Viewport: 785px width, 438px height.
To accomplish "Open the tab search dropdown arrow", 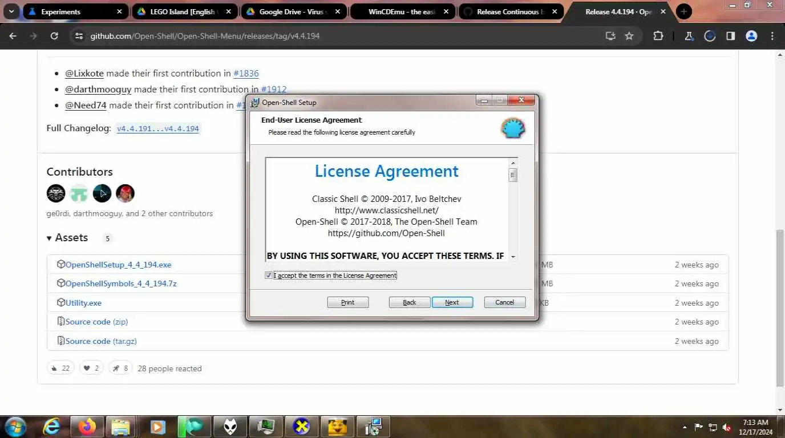I will (x=11, y=11).
